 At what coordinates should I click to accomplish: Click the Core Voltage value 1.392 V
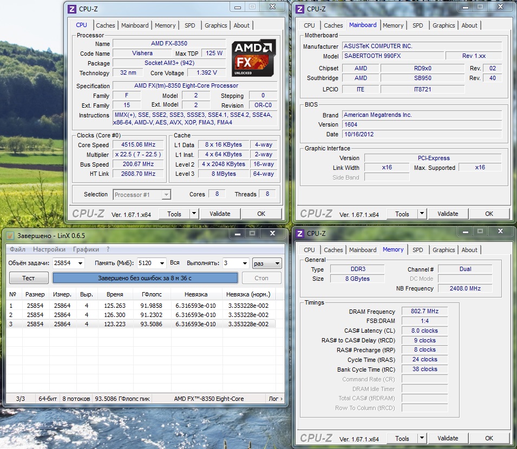pos(207,72)
